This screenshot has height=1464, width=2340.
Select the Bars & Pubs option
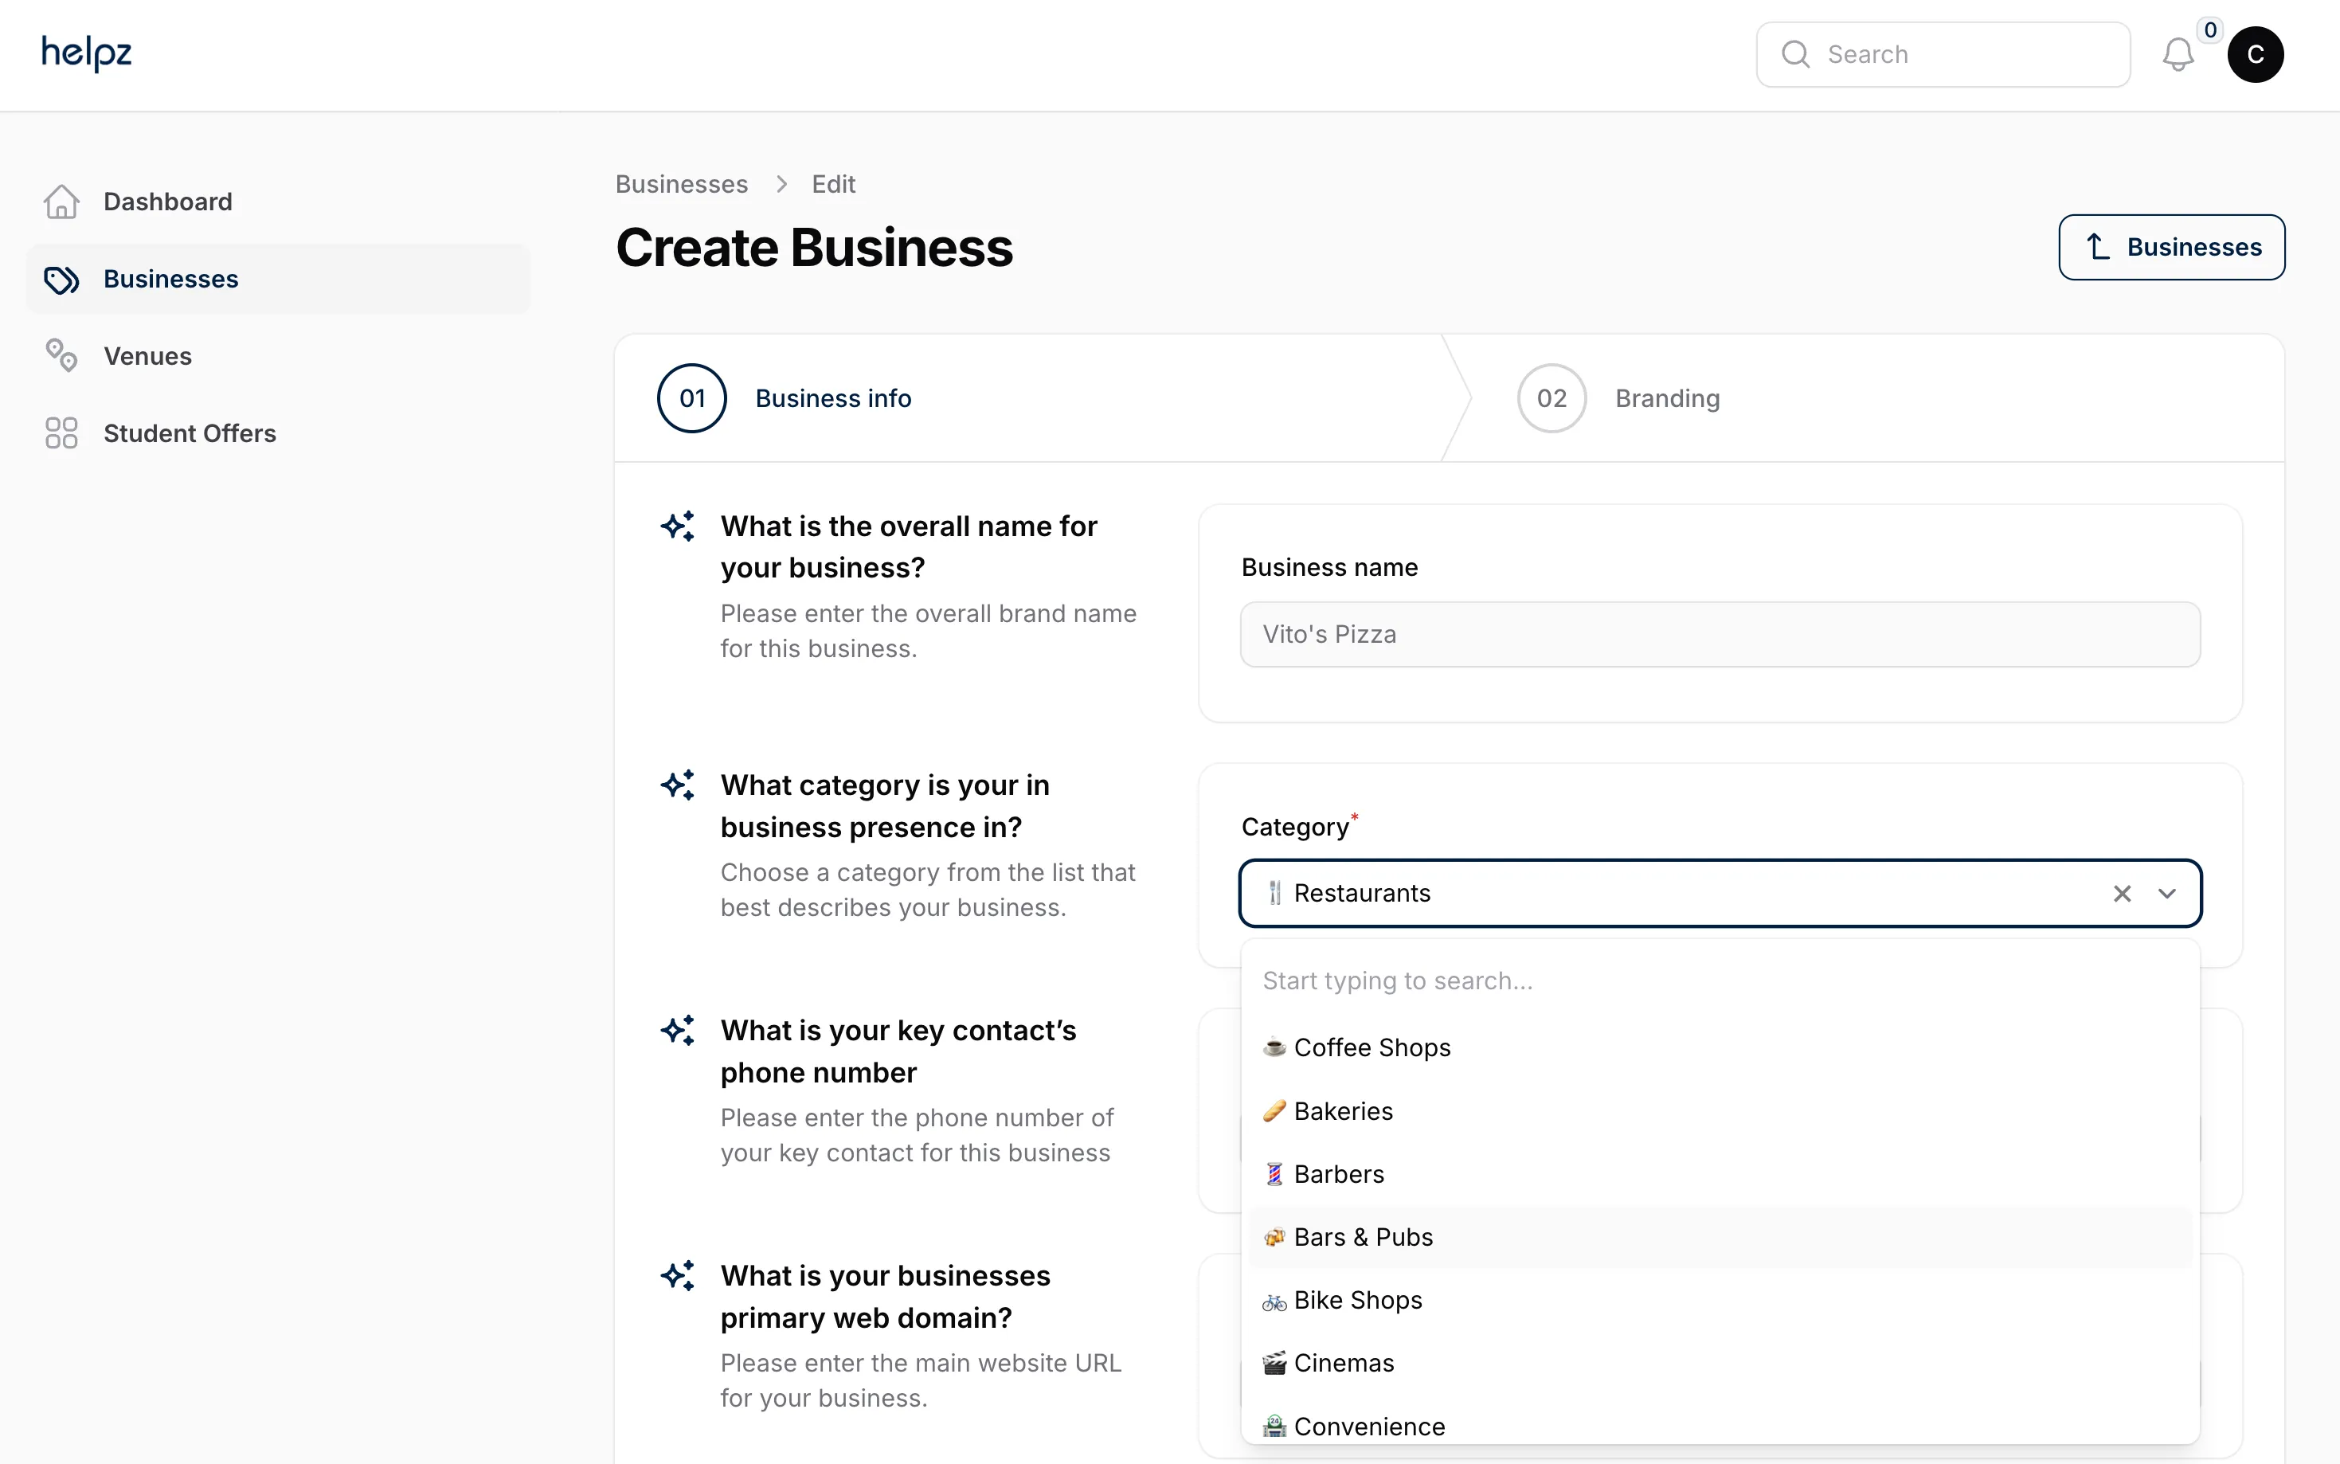[1720, 1236]
